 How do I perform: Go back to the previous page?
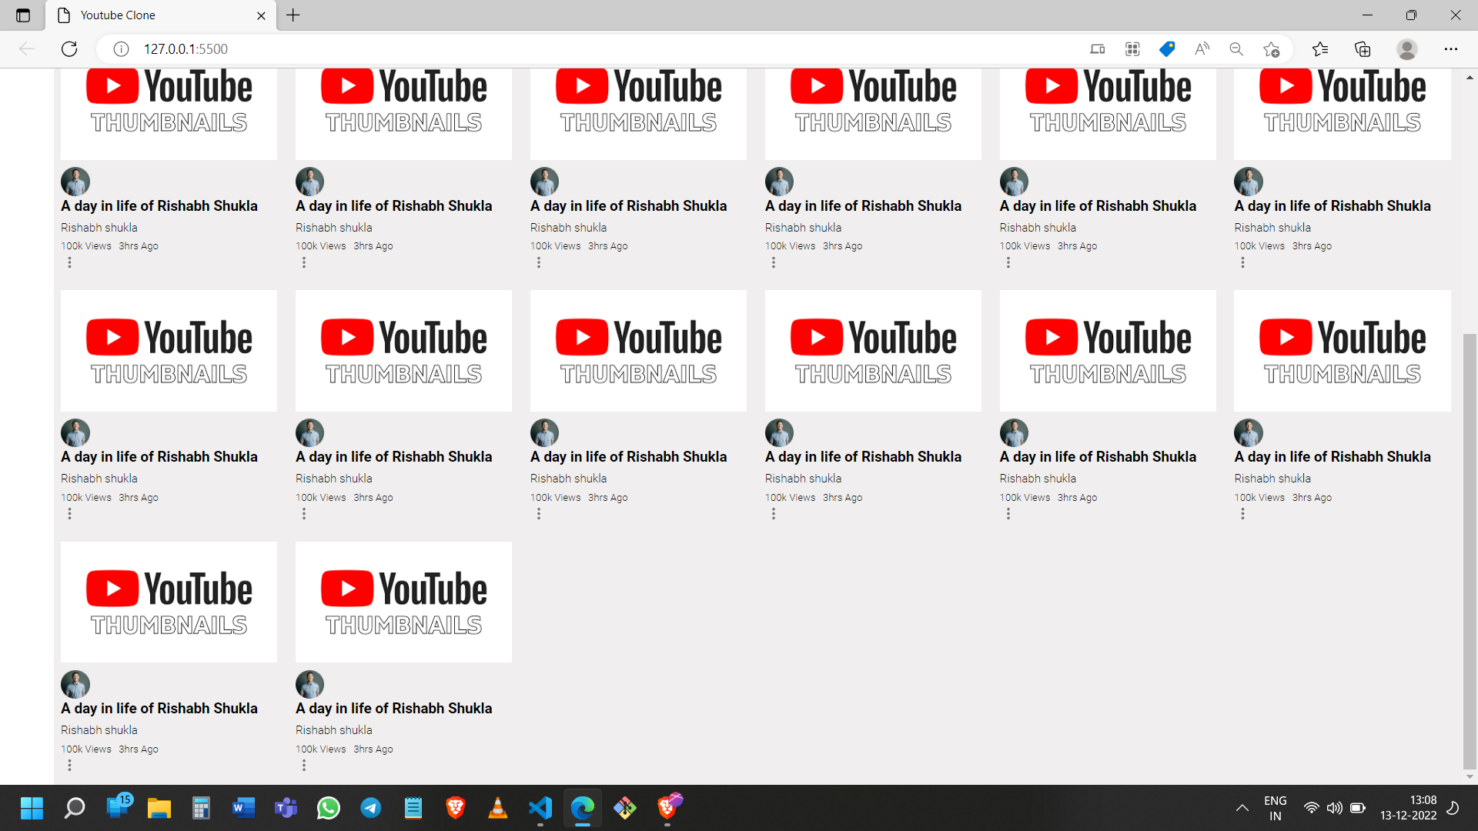[x=26, y=48]
